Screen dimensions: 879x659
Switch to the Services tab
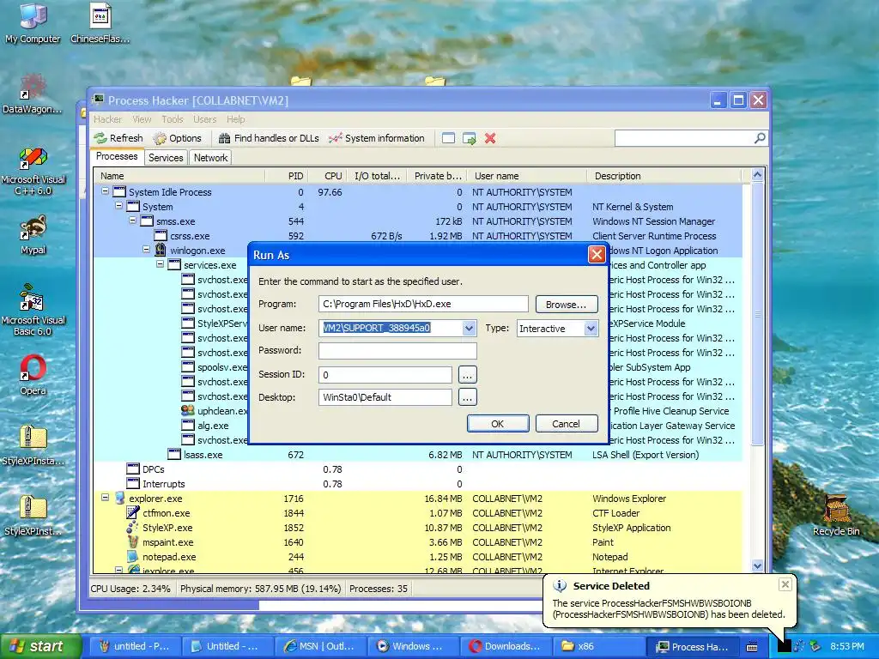[166, 158]
